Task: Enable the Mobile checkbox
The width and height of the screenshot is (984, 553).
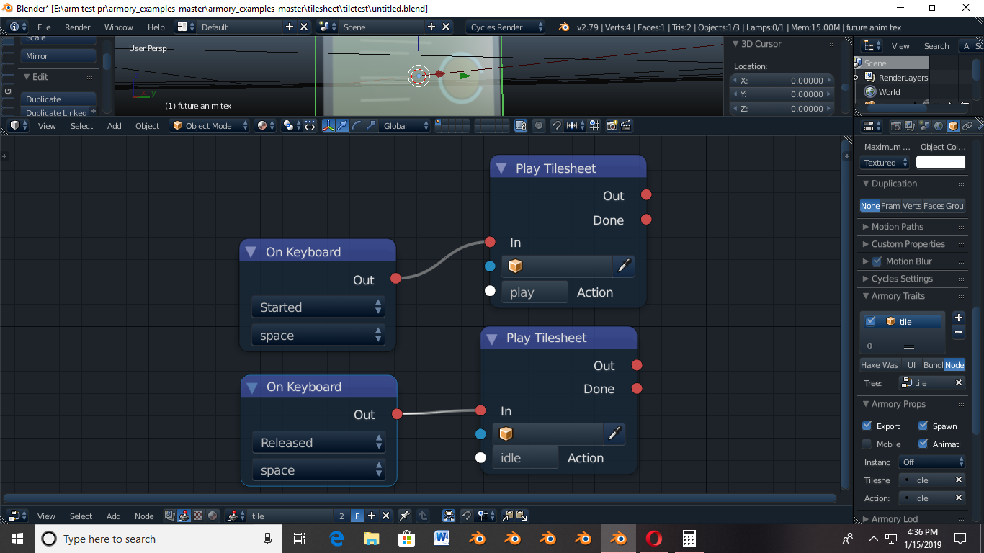Action: pyautogui.click(x=867, y=444)
